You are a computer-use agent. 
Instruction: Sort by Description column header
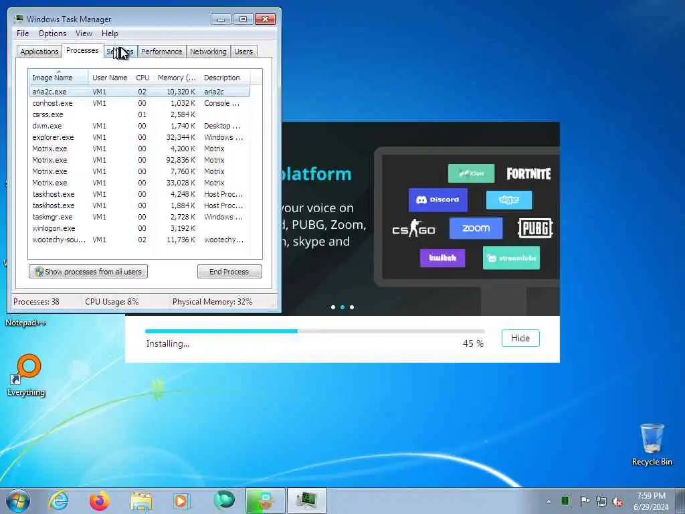(225, 78)
